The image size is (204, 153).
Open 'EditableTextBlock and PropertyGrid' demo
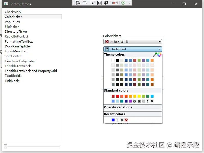tap(33, 71)
